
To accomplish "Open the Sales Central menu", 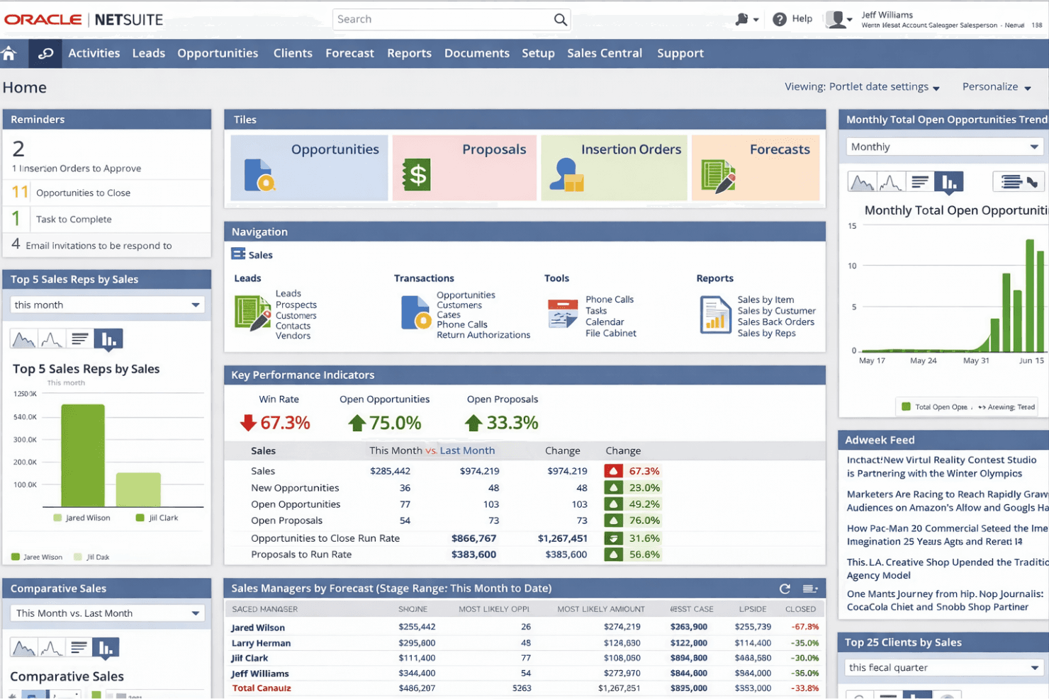I will [x=605, y=53].
